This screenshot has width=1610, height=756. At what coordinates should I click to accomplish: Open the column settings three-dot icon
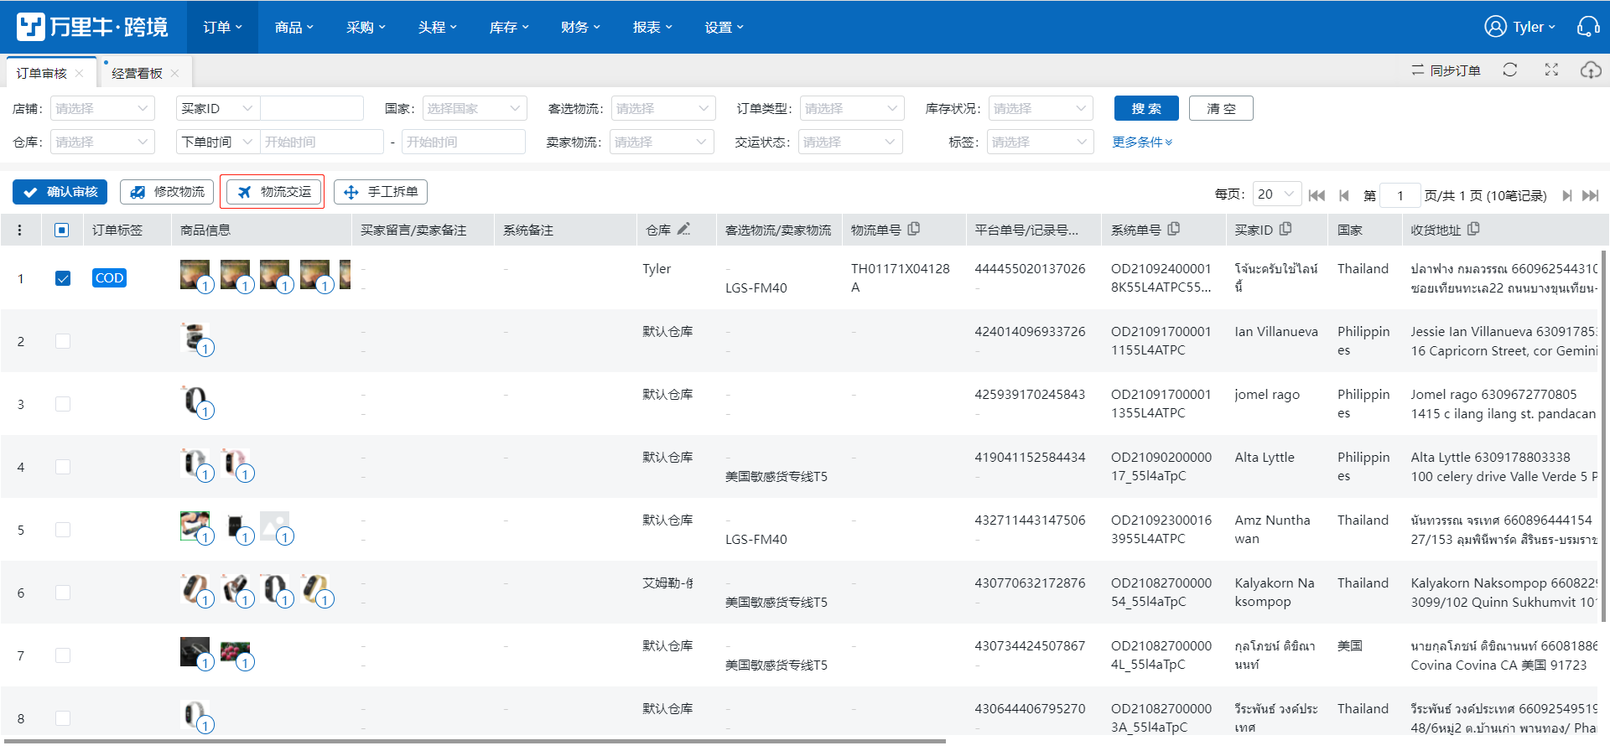coord(20,230)
